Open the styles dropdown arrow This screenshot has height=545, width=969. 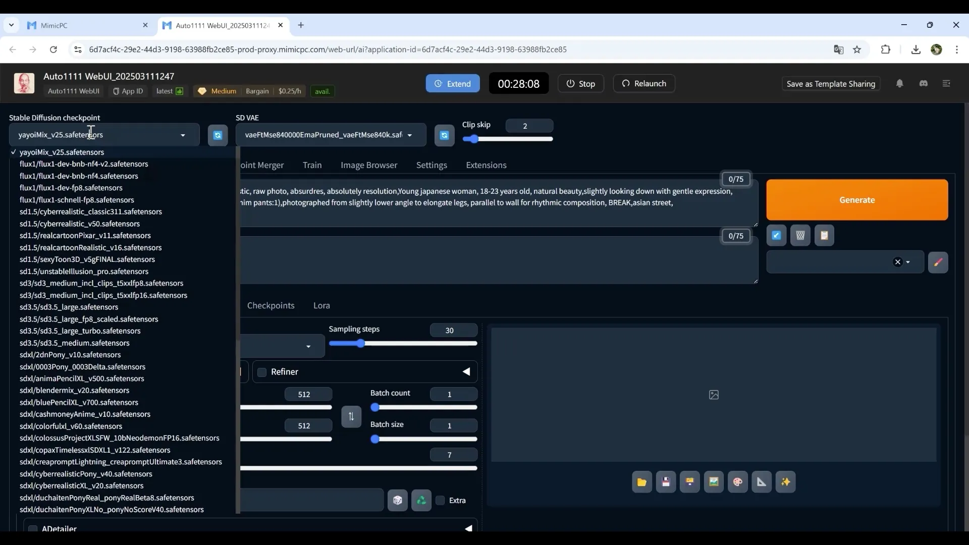click(908, 262)
